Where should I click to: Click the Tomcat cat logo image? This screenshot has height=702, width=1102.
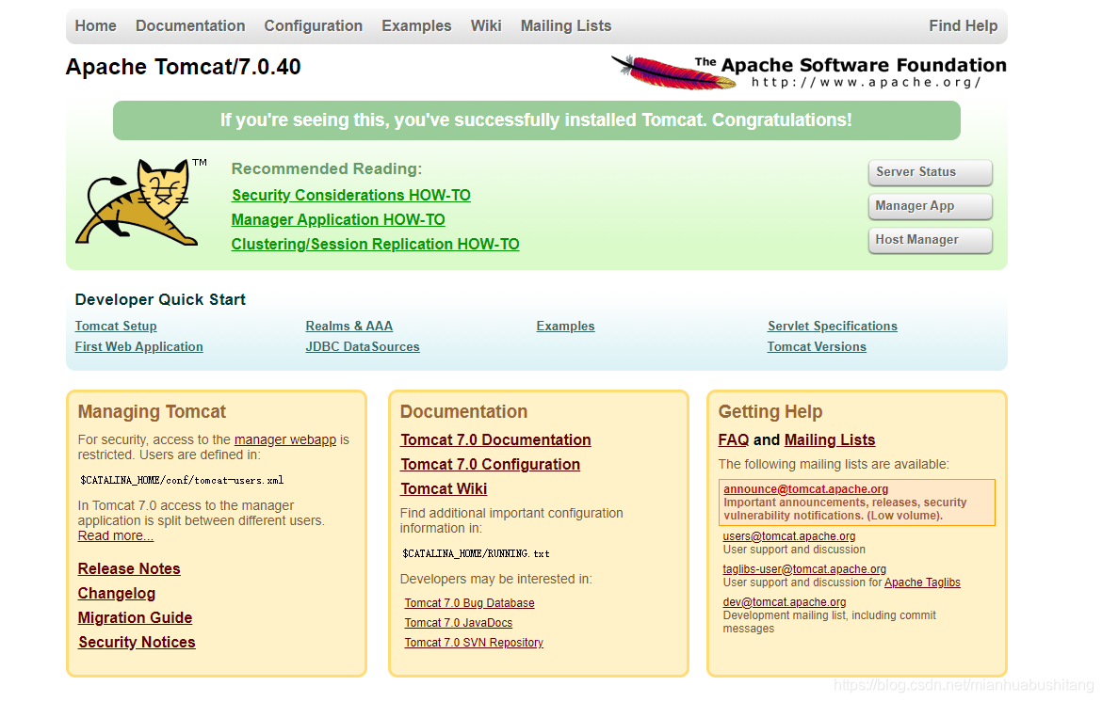[x=141, y=202]
